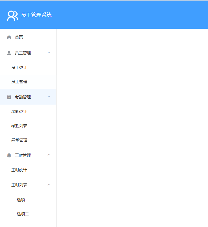
Task: Click the clipboard check icon beside 考勤管理
Action: tap(9, 97)
